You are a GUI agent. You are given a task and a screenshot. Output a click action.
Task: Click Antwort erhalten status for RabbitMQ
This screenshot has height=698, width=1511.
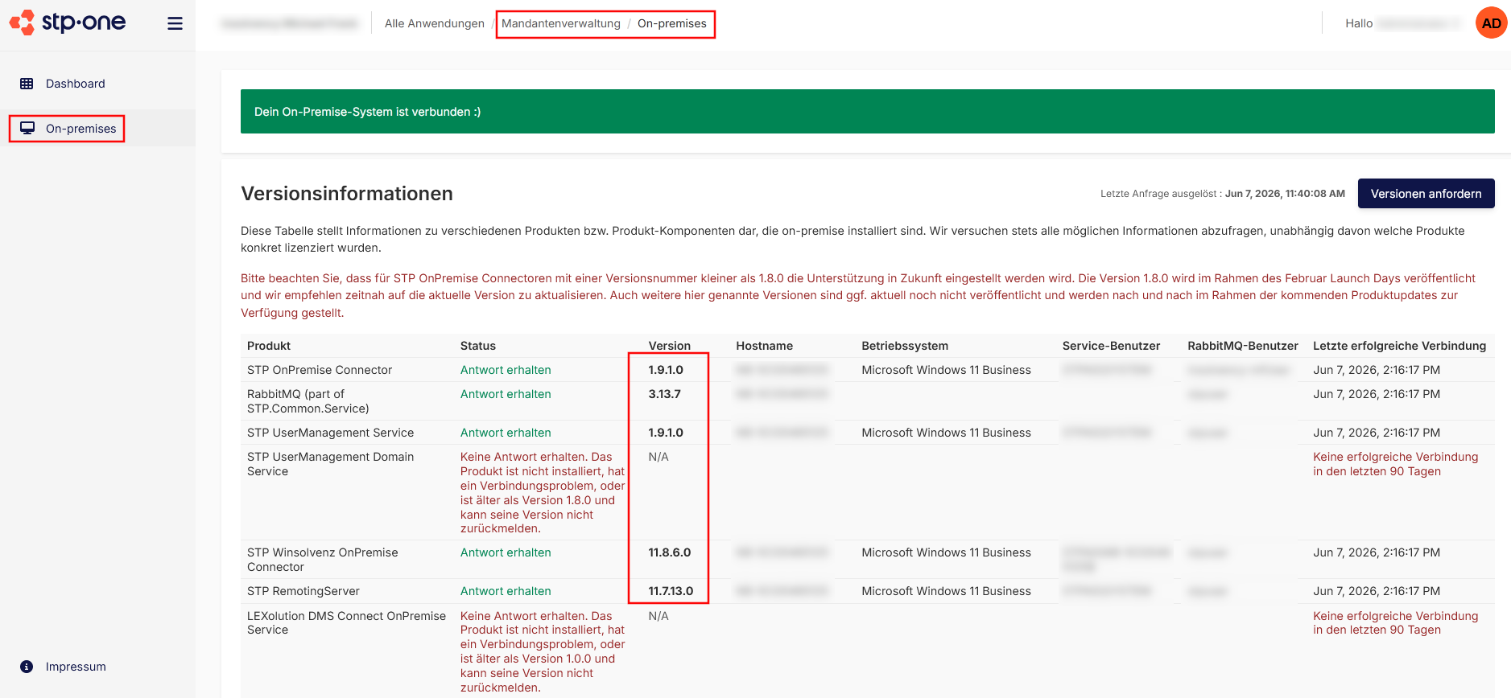click(506, 394)
